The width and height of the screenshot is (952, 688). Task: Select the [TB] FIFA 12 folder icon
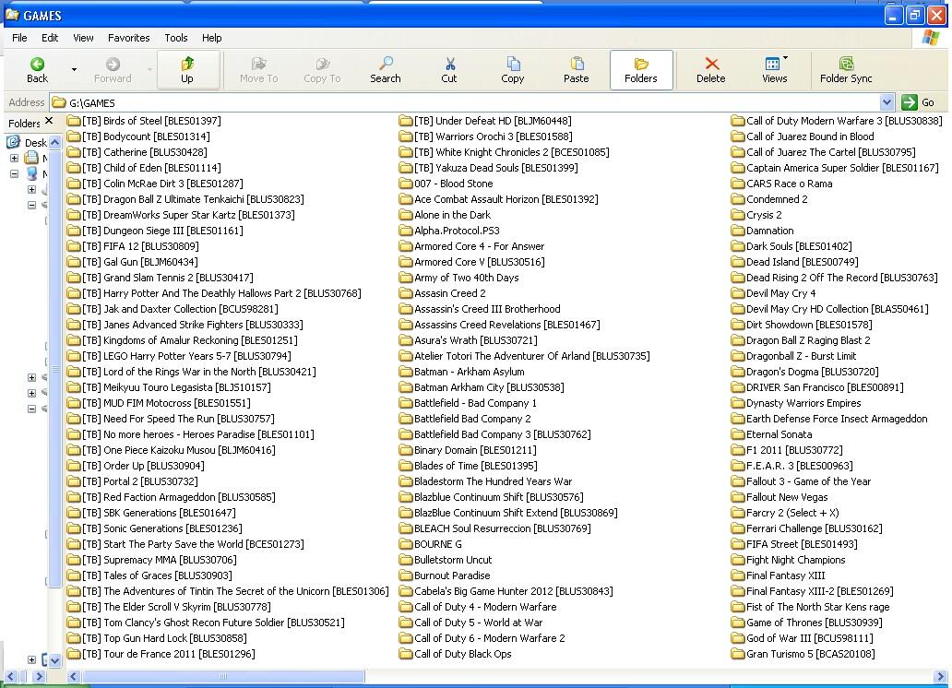click(x=74, y=246)
